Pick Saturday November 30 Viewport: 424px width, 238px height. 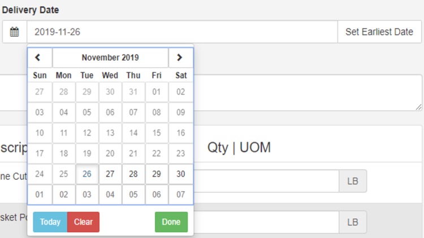[x=180, y=174]
